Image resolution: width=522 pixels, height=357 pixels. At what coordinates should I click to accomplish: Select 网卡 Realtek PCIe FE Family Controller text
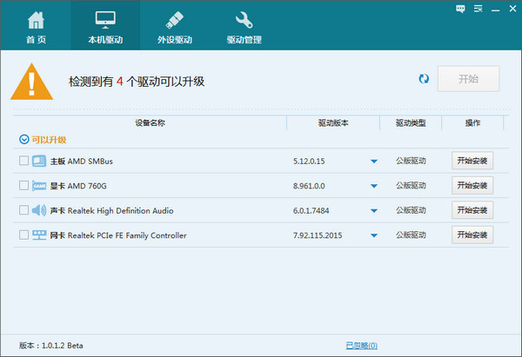tap(118, 235)
